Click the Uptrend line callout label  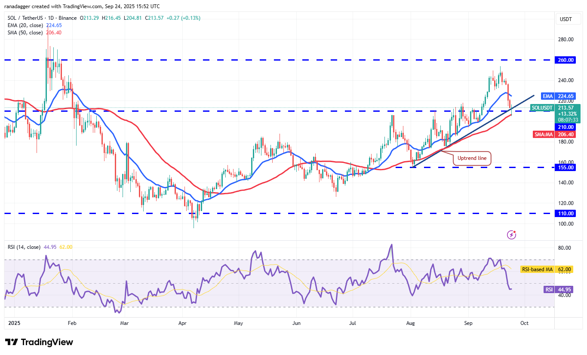tap(472, 158)
